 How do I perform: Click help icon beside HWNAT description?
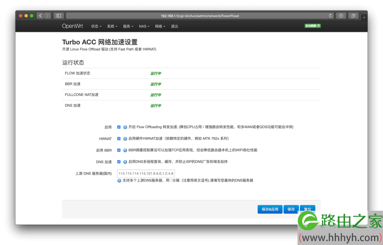click(125, 138)
